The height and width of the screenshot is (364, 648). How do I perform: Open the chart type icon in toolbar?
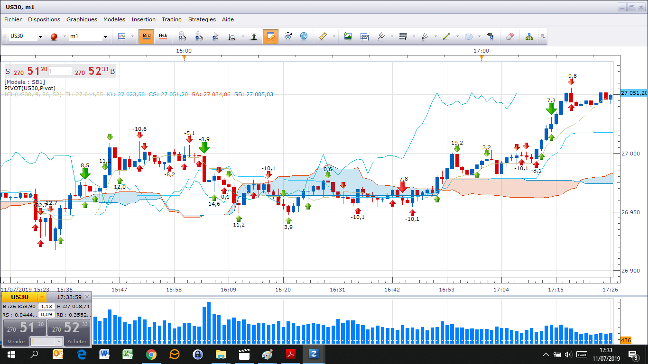pyautogui.click(x=121, y=36)
